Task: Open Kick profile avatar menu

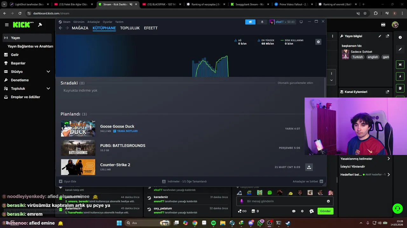Action: (x=395, y=25)
